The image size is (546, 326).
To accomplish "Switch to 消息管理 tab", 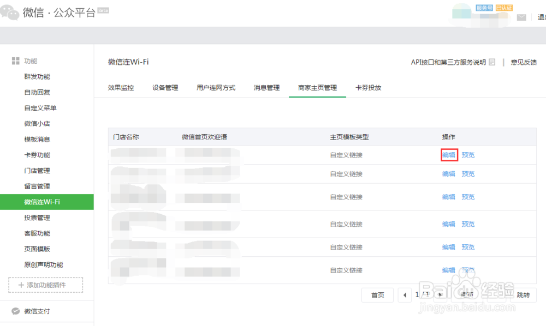I will 267,88.
